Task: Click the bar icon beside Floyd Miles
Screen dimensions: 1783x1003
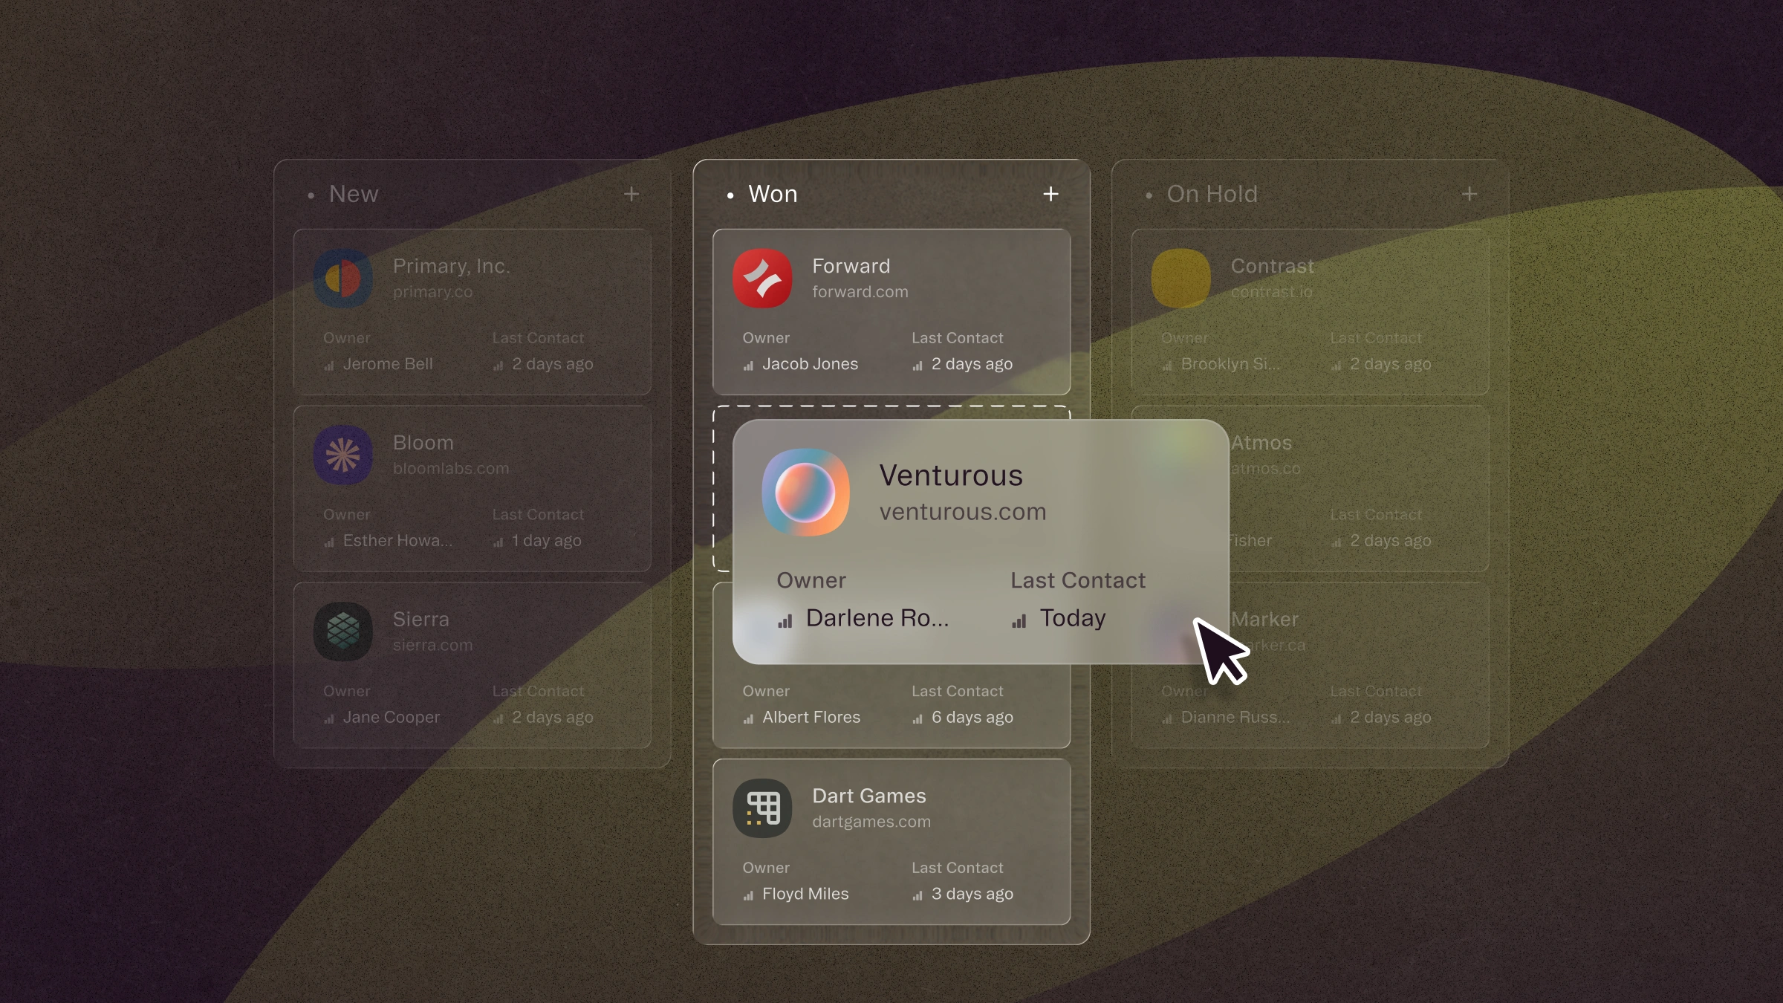Action: tap(748, 895)
